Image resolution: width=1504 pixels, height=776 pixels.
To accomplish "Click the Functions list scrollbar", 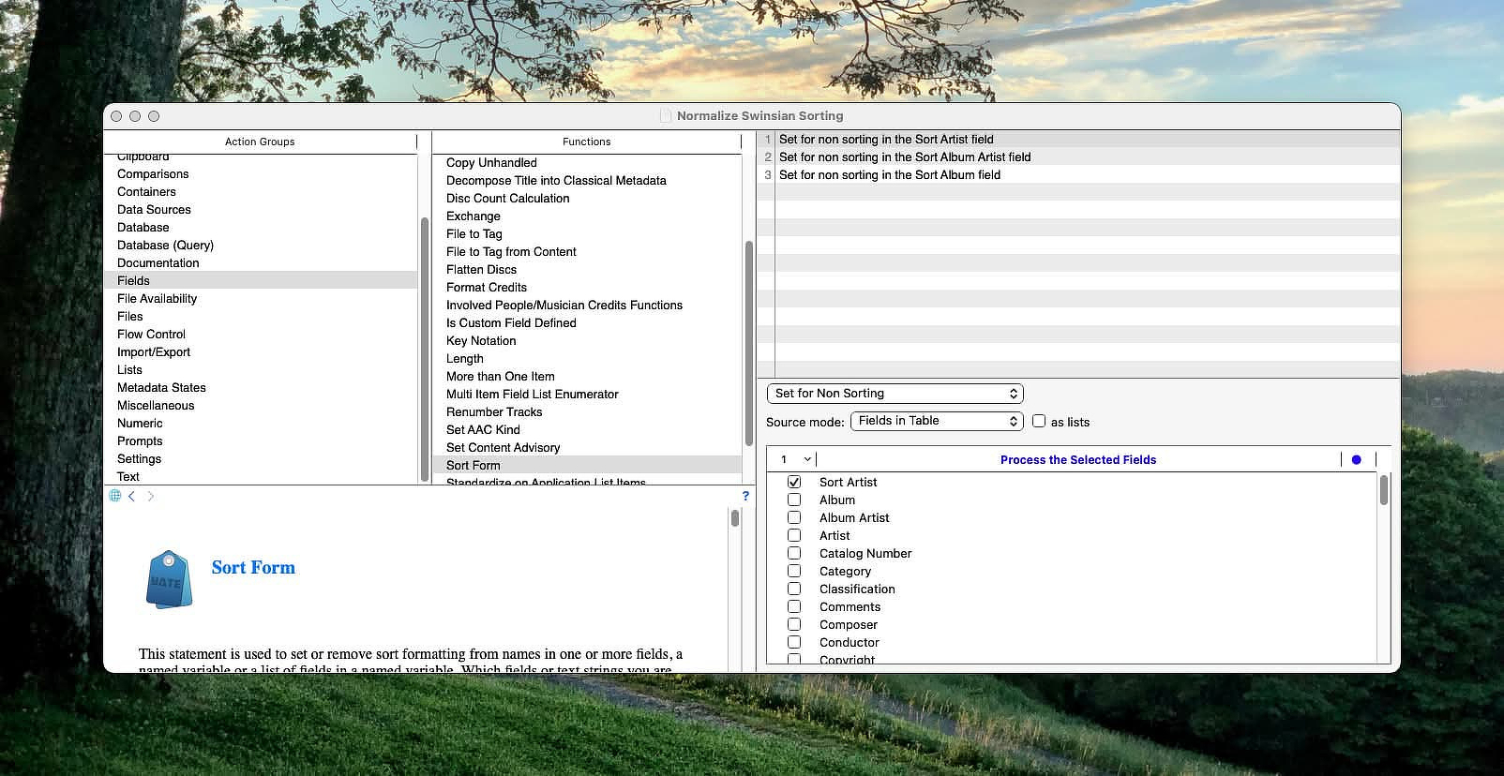I will [748, 343].
